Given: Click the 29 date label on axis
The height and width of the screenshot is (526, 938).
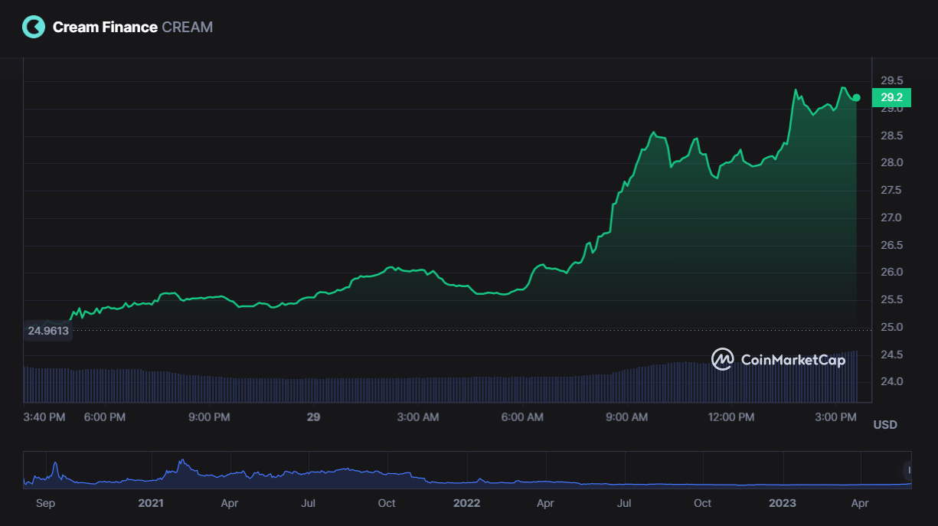Looking at the screenshot, I should click(313, 417).
